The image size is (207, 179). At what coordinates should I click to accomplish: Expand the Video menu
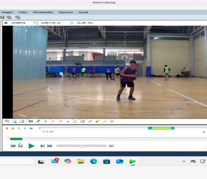(23, 12)
